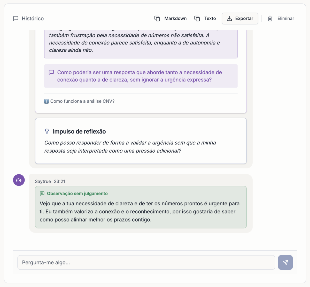Click the copy icon beside Texto
The width and height of the screenshot is (310, 287).
coord(197,18)
